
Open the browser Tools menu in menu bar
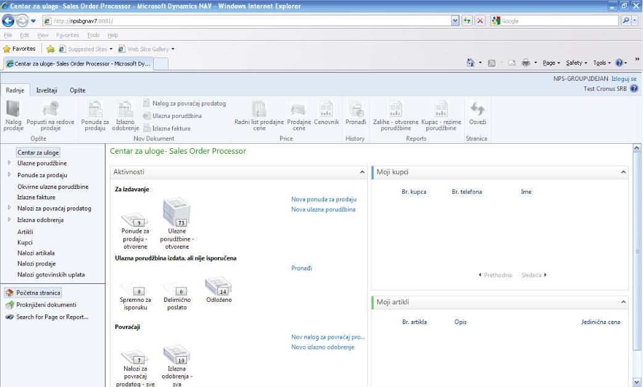pos(93,35)
